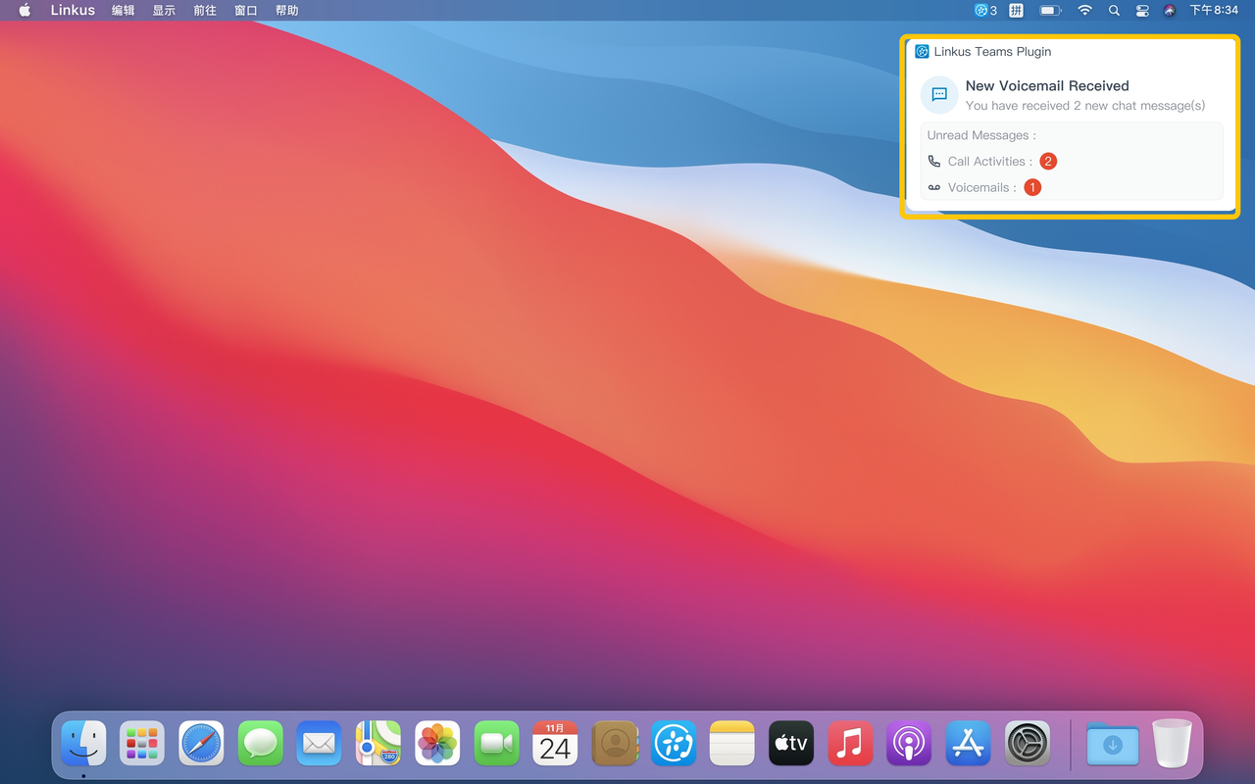The width and height of the screenshot is (1255, 784).
Task: Open the 前往 menu
Action: click(x=205, y=10)
